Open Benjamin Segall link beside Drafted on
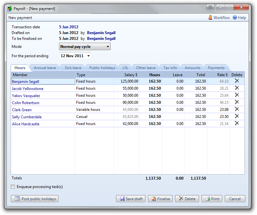257x215 pixels. pos(101,33)
